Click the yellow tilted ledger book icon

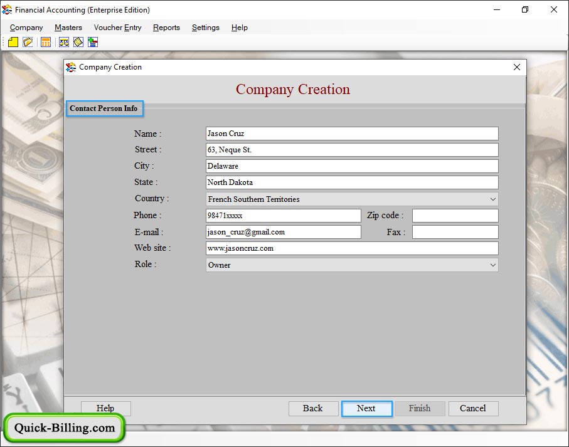pyautogui.click(x=78, y=43)
